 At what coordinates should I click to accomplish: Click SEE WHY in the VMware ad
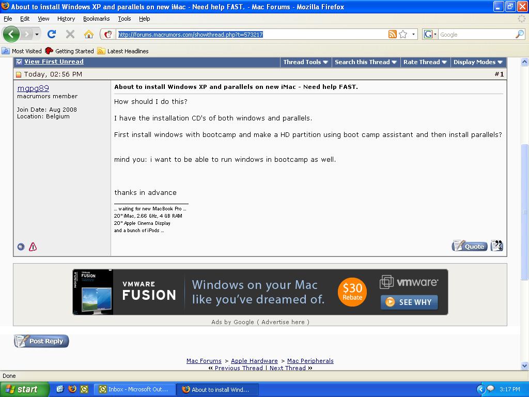pyautogui.click(x=409, y=302)
